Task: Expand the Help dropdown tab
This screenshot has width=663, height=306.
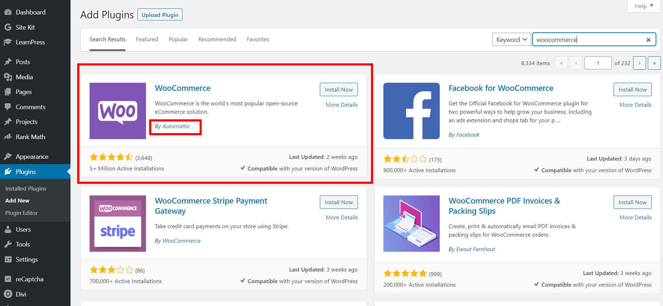Action: [644, 6]
